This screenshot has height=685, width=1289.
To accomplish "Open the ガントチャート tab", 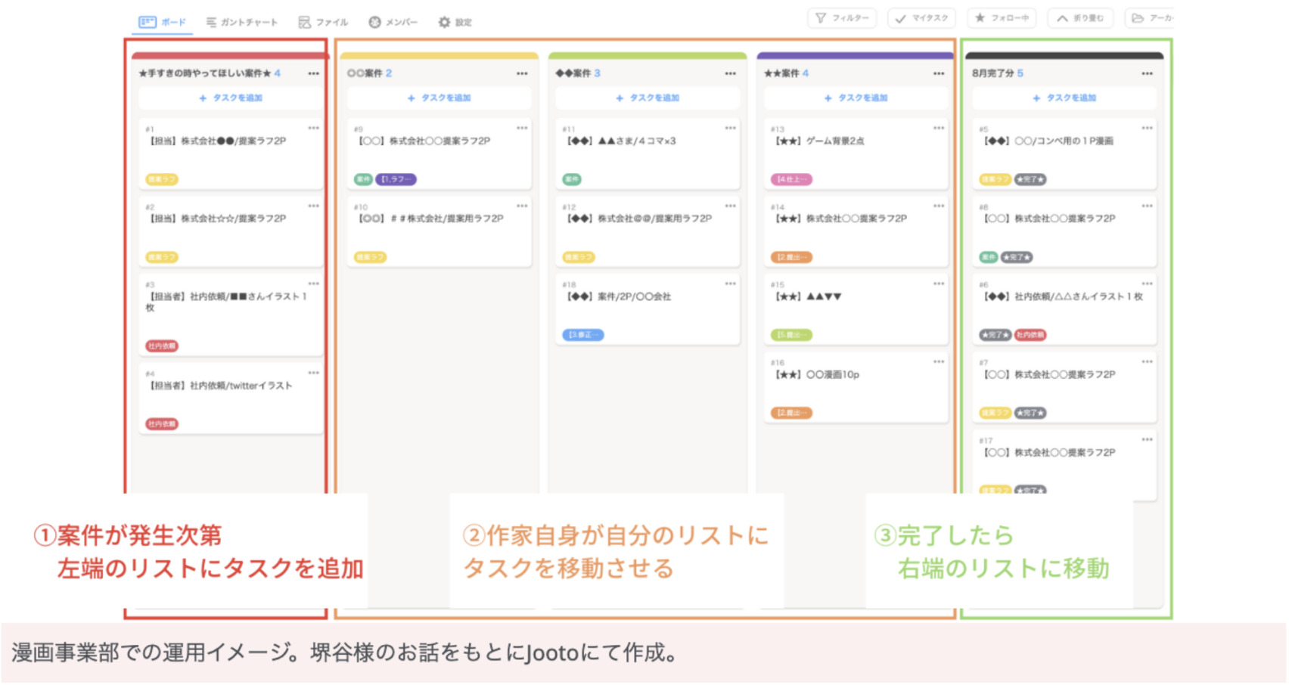I will [242, 22].
